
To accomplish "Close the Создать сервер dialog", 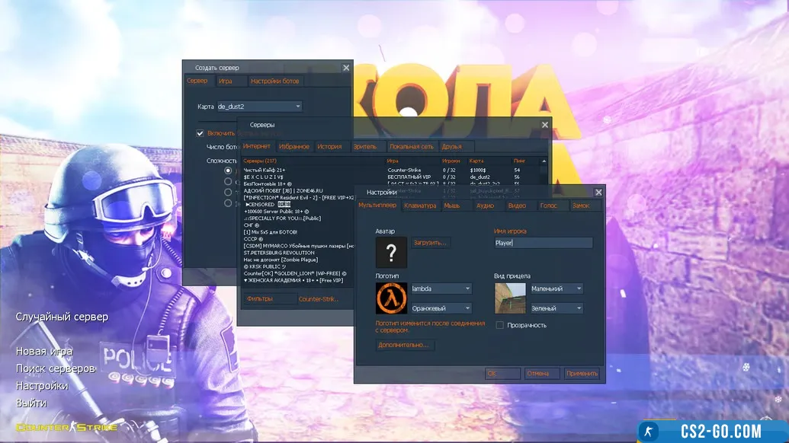I will (x=346, y=68).
